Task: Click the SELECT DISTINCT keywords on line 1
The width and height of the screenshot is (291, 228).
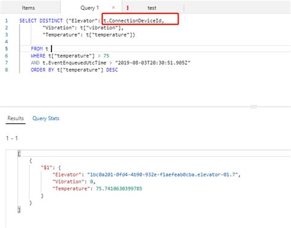Action: 41,21
